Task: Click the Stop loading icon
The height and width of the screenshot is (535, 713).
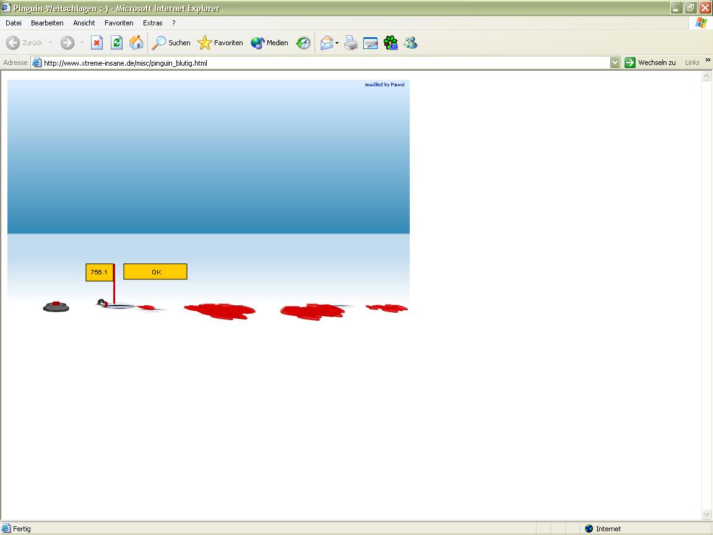Action: (97, 43)
